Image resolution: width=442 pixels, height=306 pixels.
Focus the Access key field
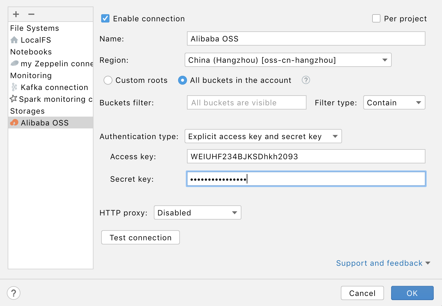(x=306, y=156)
